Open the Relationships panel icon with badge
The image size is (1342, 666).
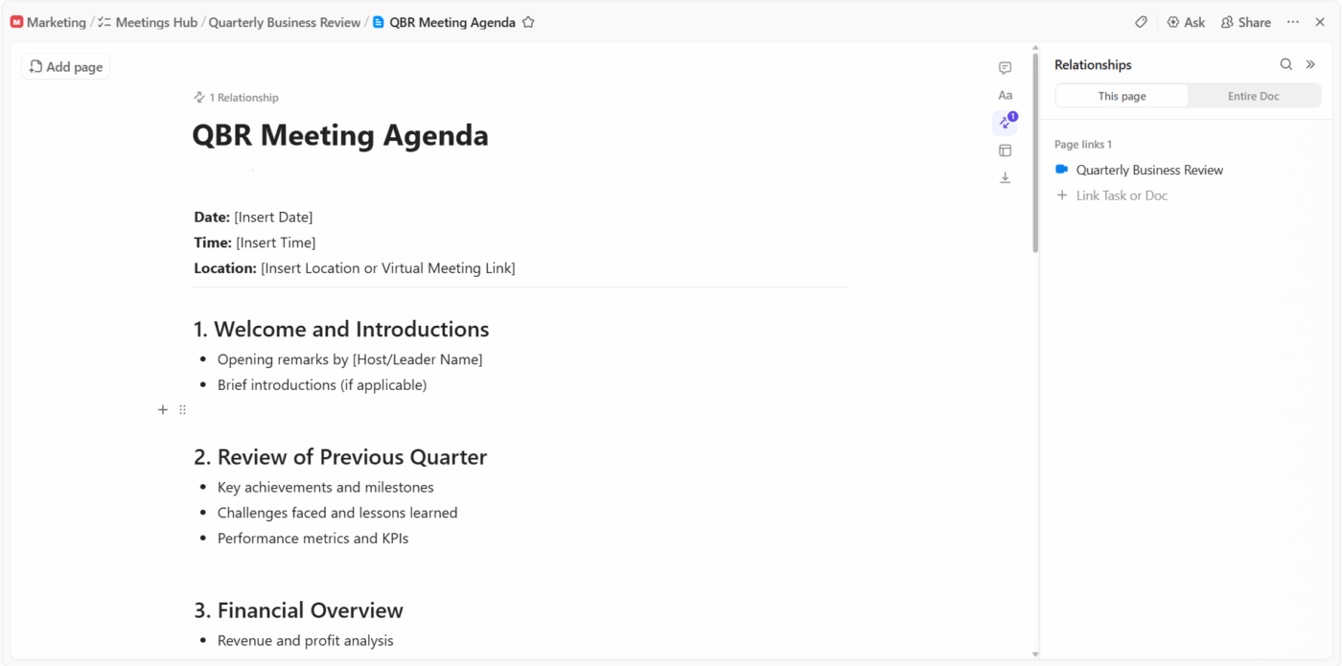(1005, 122)
